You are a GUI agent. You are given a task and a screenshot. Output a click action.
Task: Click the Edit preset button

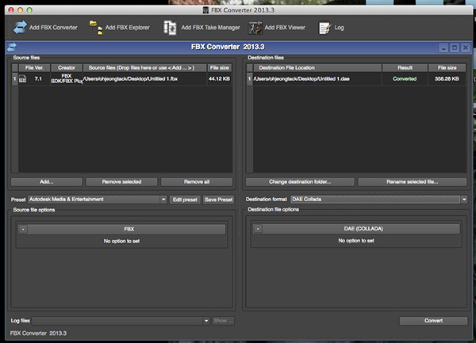click(x=185, y=200)
